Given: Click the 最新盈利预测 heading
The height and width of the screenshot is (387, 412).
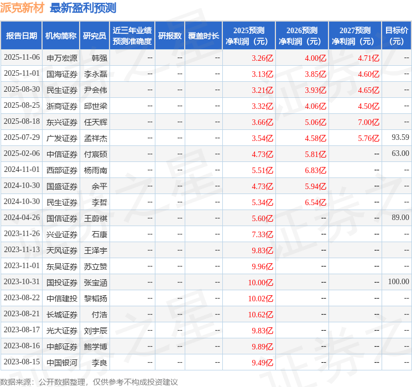Looking at the screenshot, I should pyautogui.click(x=83, y=8).
